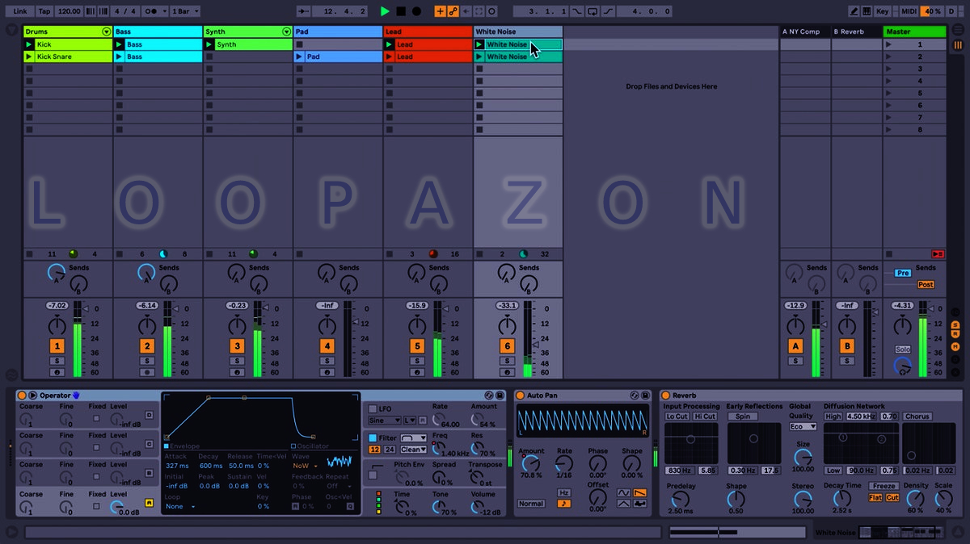The image size is (970, 544).
Task: Launch the Pad clip
Action: tap(300, 56)
